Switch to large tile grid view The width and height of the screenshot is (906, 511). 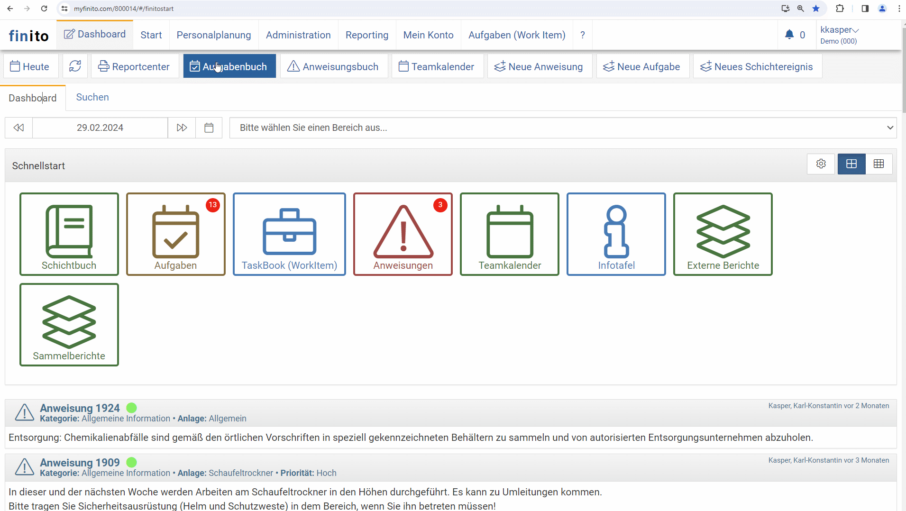851,164
